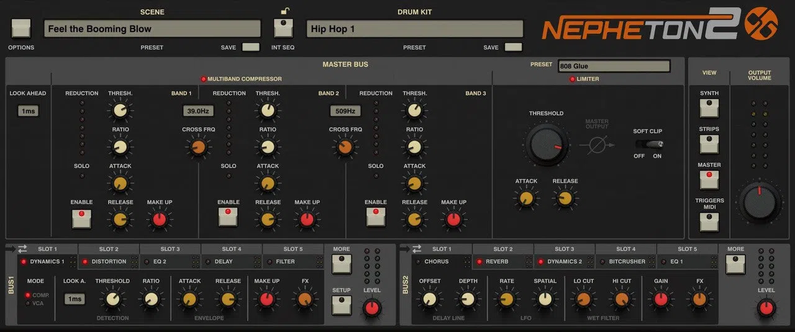Click the lock icon above INT SEQ
The height and width of the screenshot is (332, 795).
click(284, 11)
